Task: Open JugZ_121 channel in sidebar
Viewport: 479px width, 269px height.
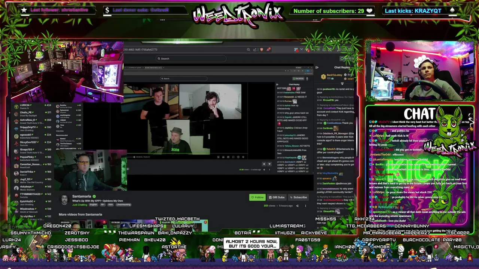Action: point(32,180)
